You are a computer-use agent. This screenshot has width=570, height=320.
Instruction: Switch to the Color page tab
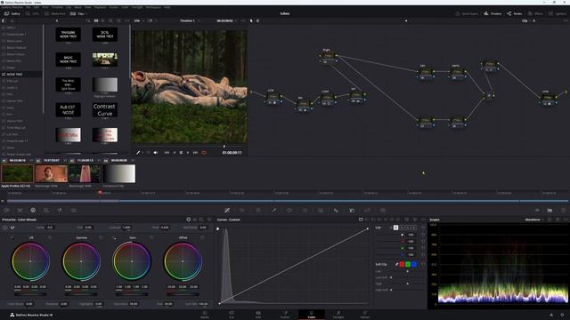coord(312,315)
